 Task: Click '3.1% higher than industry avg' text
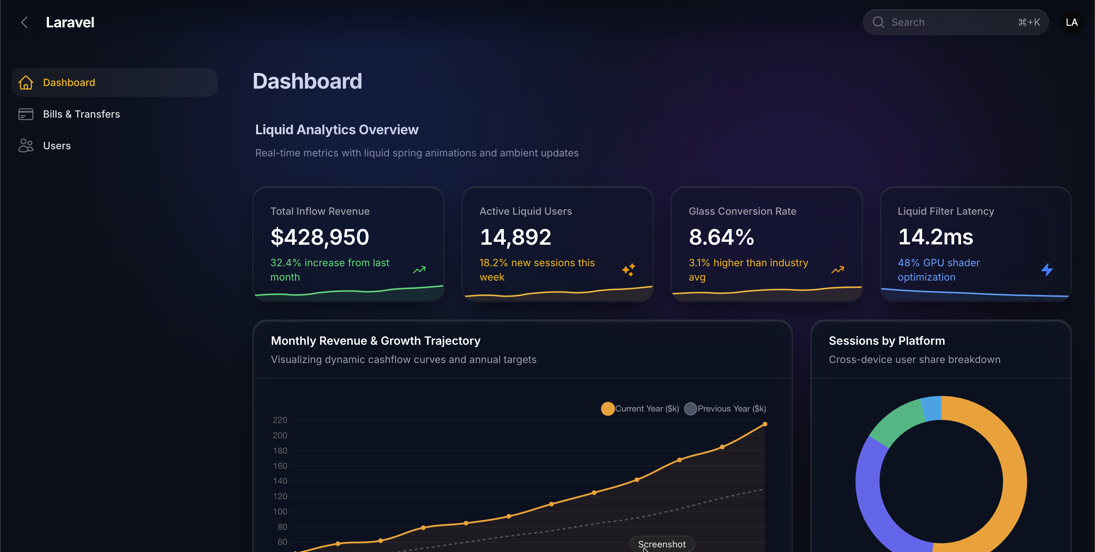[x=749, y=270]
